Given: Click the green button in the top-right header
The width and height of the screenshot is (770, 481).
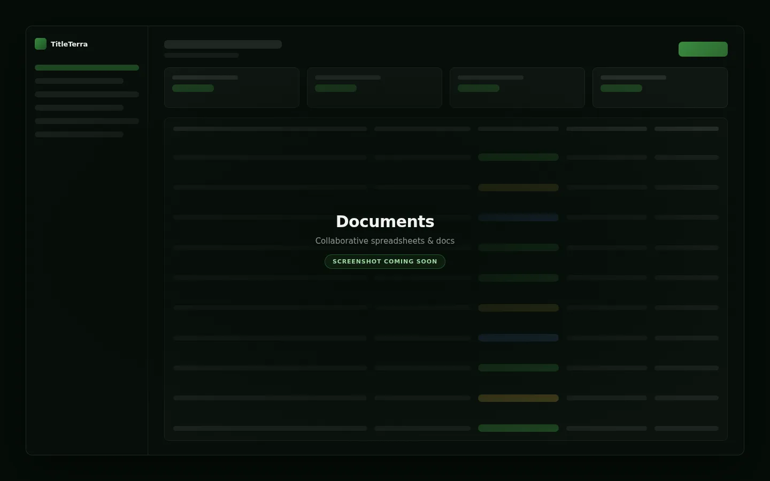Looking at the screenshot, I should (x=703, y=49).
